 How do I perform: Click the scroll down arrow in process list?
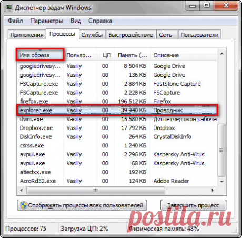pyautogui.click(x=222, y=182)
